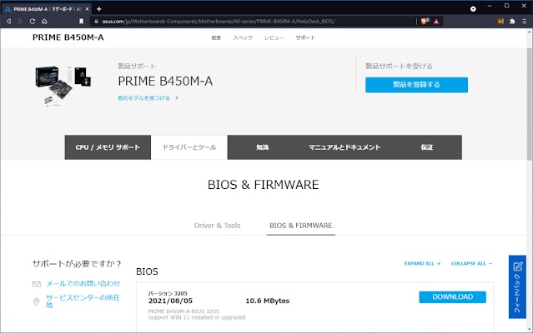Click the Support WIN 11 description text
Image resolution: width=533 pixels, height=333 pixels.
click(x=197, y=317)
